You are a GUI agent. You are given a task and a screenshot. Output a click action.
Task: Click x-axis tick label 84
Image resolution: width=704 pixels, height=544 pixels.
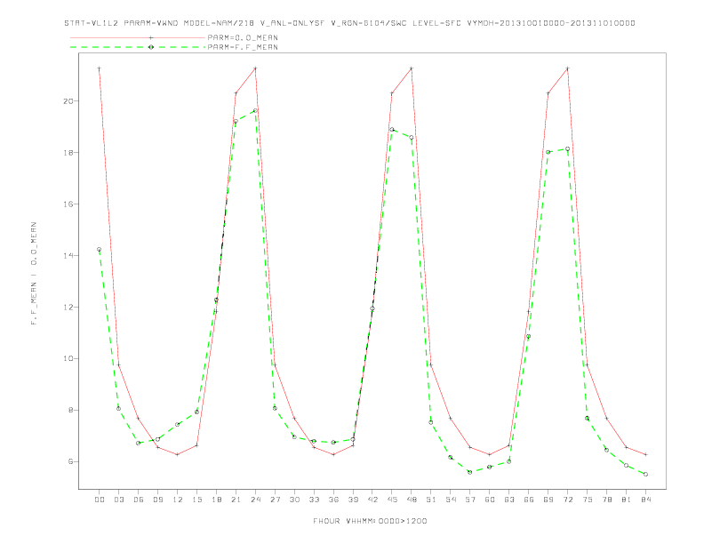click(x=646, y=500)
